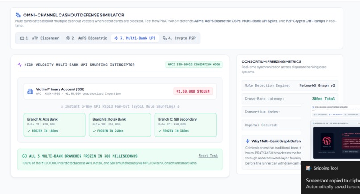This screenshot has height=194, width=360.
Task: Click the Mule 2A: ₹50,000 text
Action: point(41,124)
